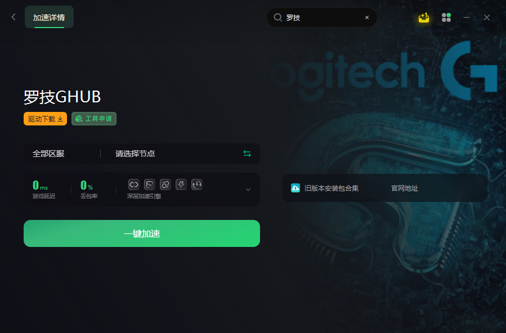Open the 全部区服 region selector
The width and height of the screenshot is (506, 333).
[48, 154]
